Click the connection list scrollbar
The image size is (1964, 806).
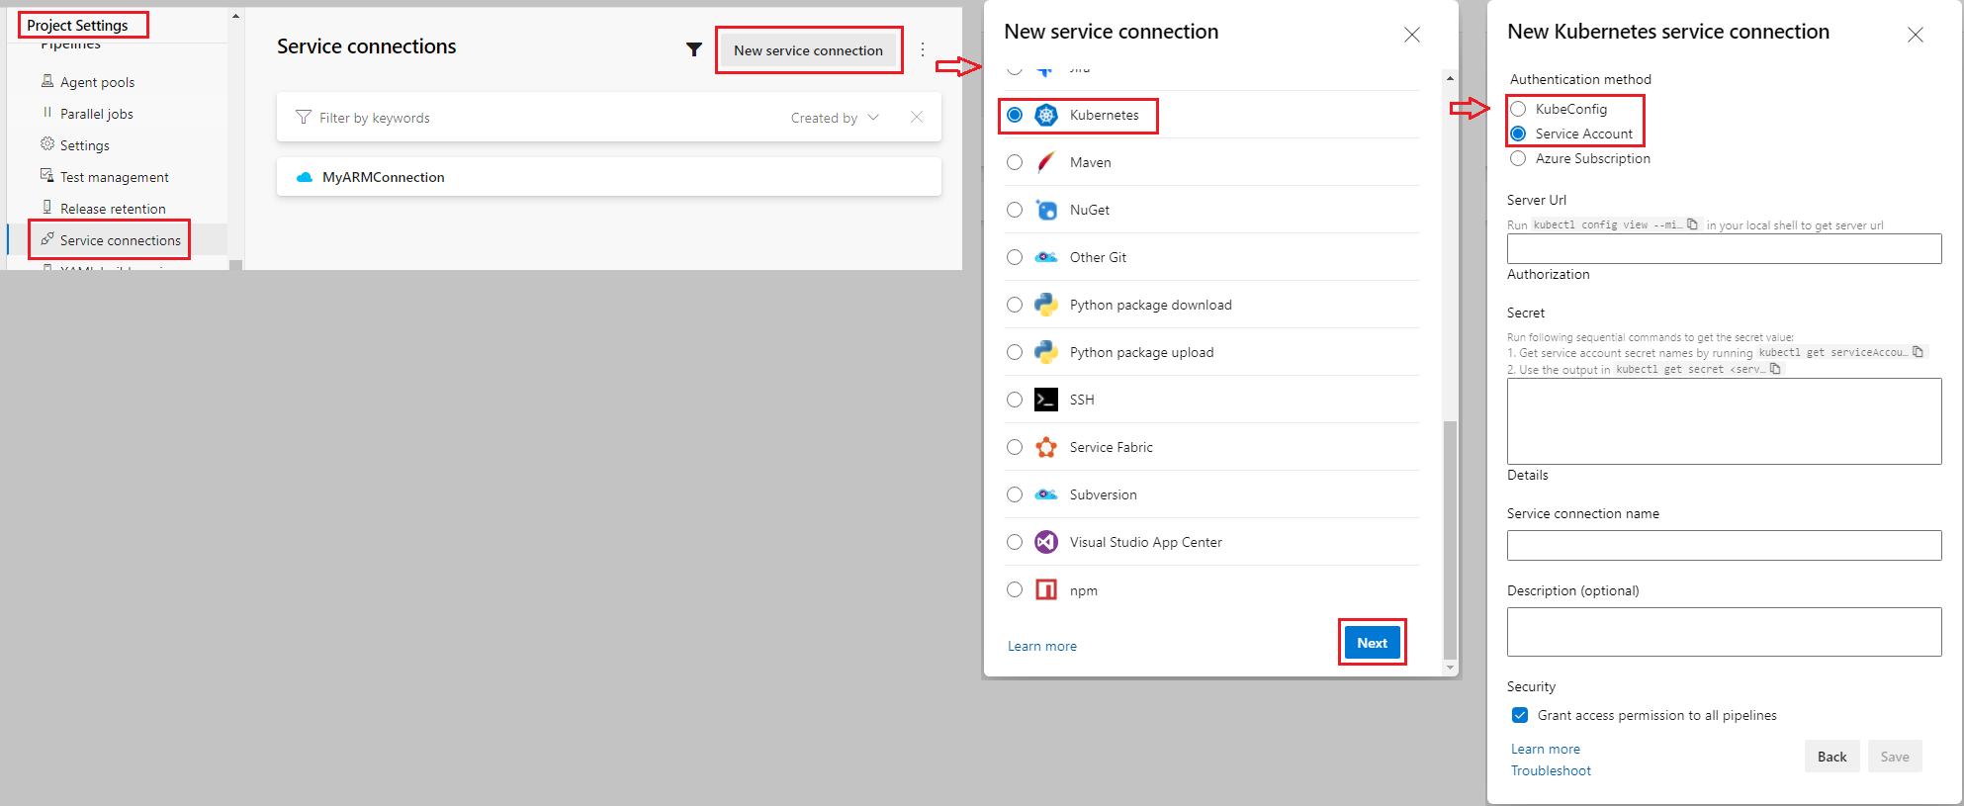[x=1450, y=539]
